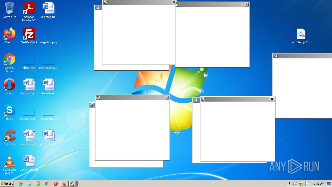Open Windows Media Player from the taskbar
Screen dimensions: 332x187
(38, 184)
